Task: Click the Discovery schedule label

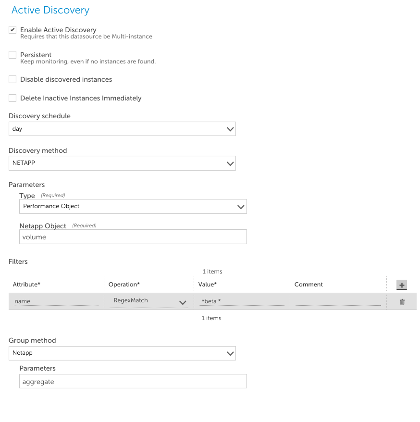Action: [39, 116]
